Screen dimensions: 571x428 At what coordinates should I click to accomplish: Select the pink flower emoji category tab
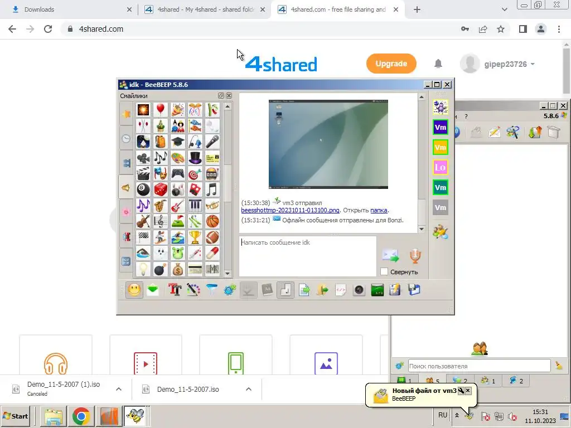click(x=127, y=212)
